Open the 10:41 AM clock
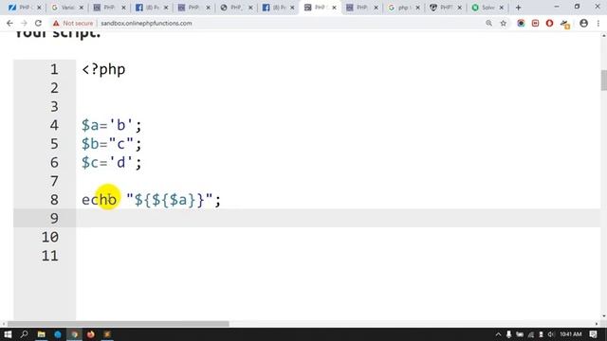Screen dimensions: 607x341 pyautogui.click(x=571, y=334)
